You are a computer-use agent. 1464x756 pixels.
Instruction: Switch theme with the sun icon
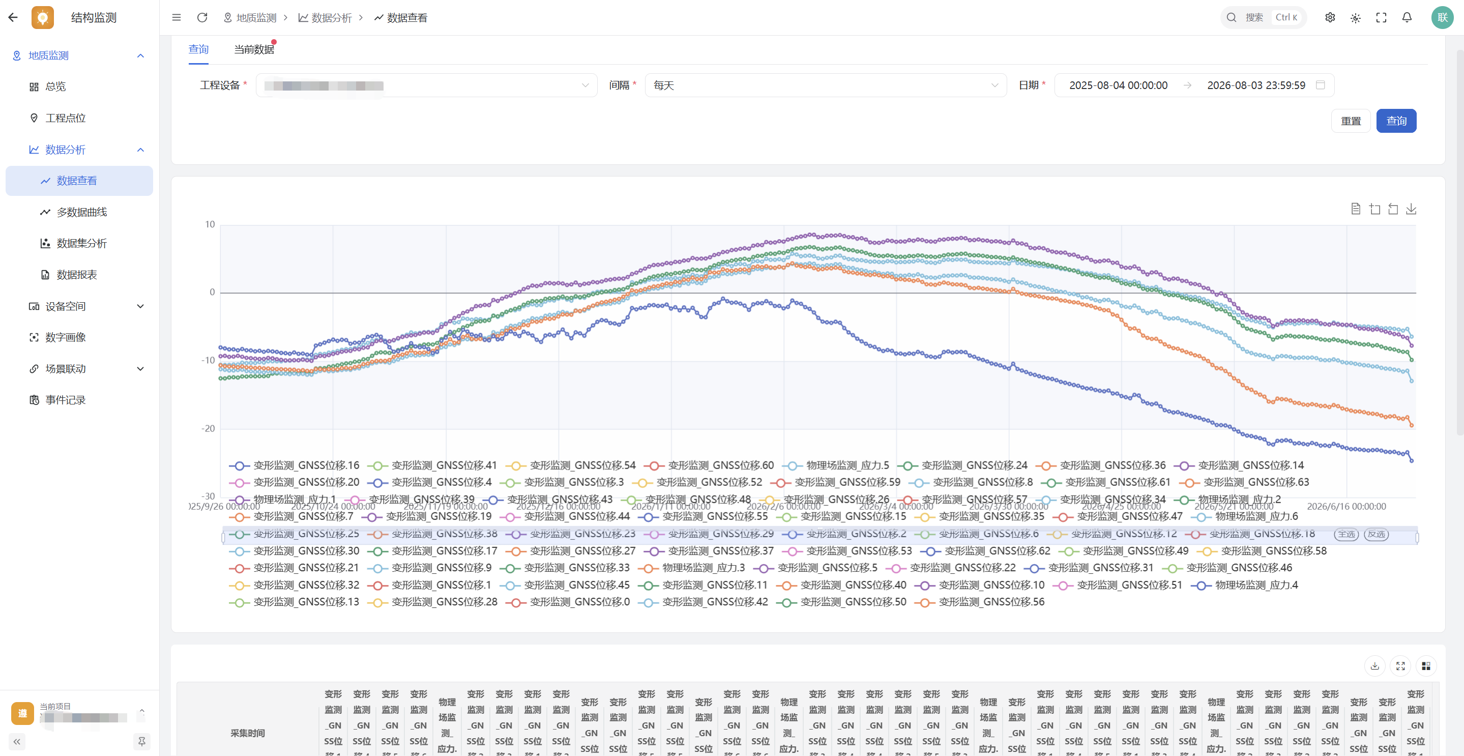coord(1356,18)
